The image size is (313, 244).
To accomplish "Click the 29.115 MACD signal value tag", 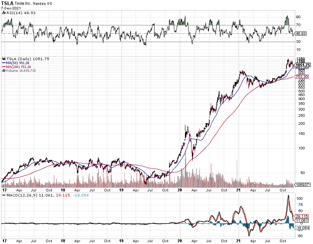I will tap(302, 216).
